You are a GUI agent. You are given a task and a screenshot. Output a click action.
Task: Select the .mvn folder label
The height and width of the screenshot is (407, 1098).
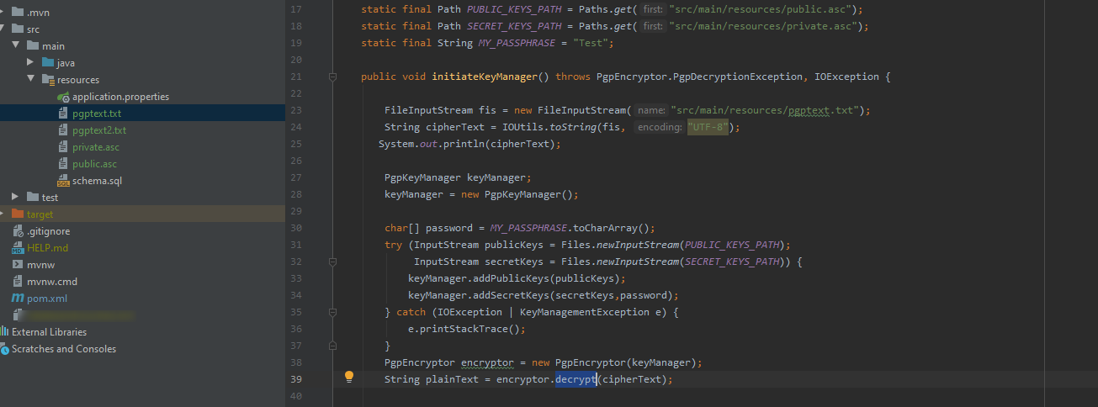click(x=38, y=13)
